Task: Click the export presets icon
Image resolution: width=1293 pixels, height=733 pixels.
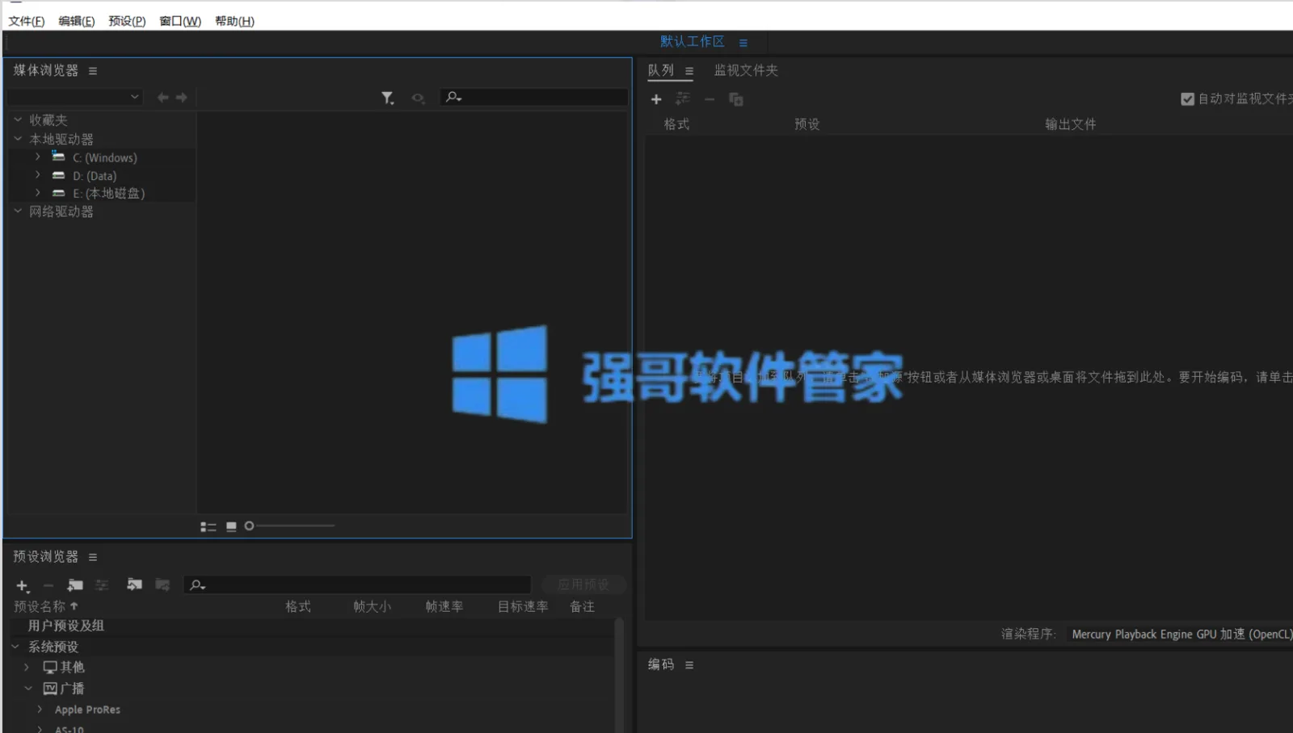Action: click(x=162, y=584)
